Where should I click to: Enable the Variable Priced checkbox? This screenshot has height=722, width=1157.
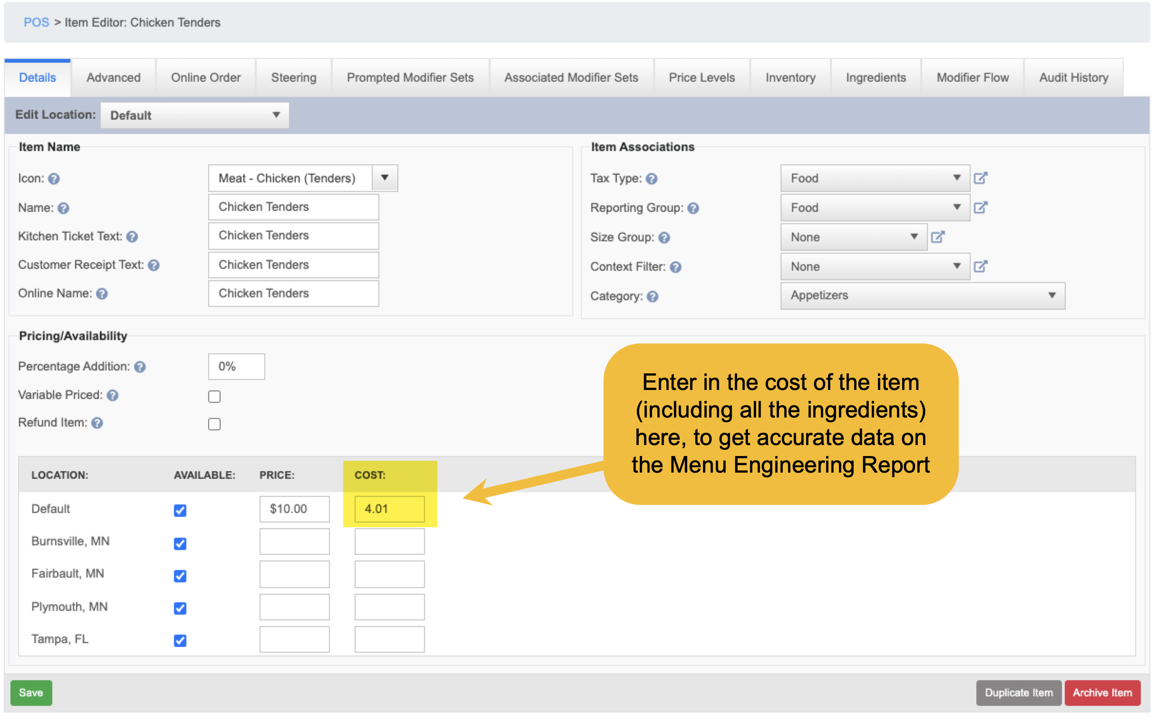pos(214,397)
